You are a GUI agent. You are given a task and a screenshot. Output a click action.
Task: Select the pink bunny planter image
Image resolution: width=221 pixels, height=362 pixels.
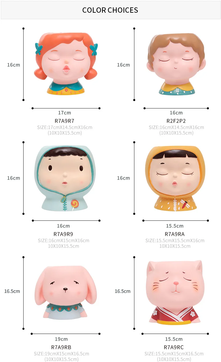(x=66, y=293)
